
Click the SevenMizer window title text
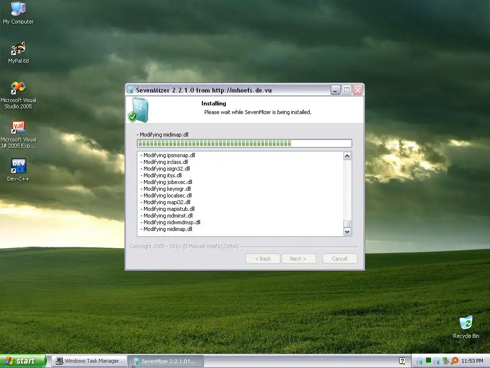coord(204,90)
